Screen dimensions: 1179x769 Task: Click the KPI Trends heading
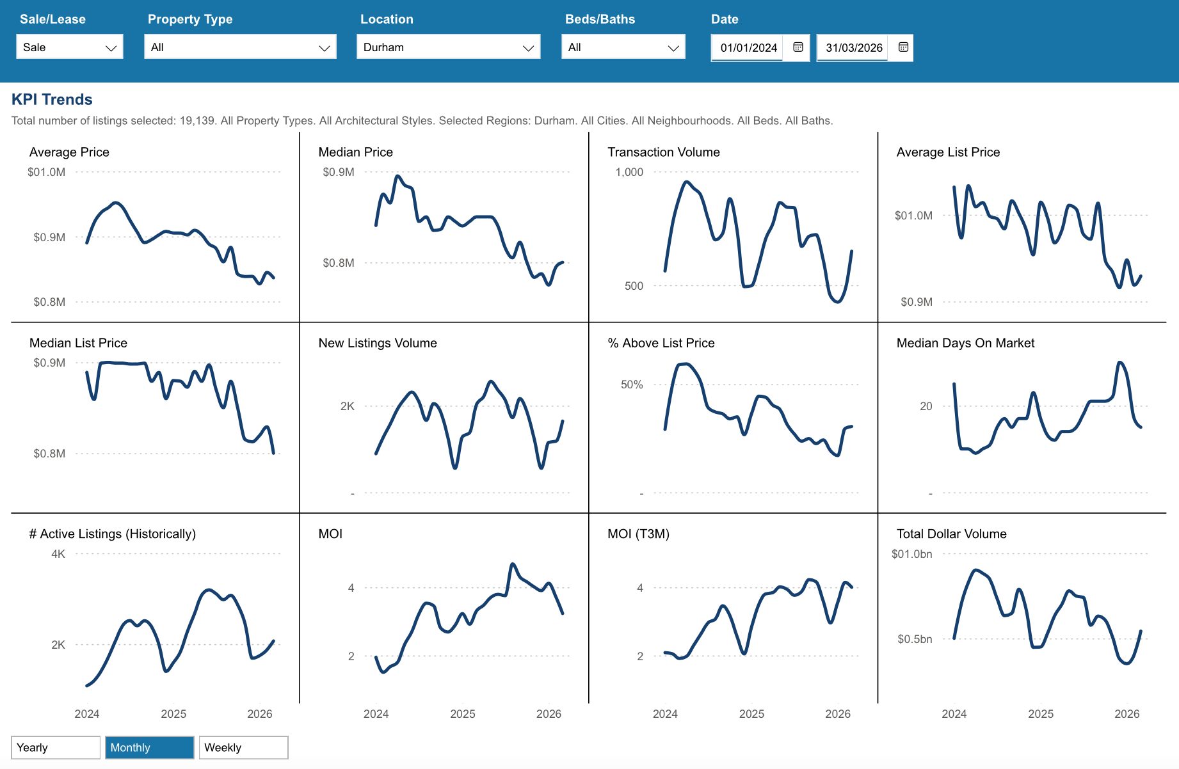52,99
